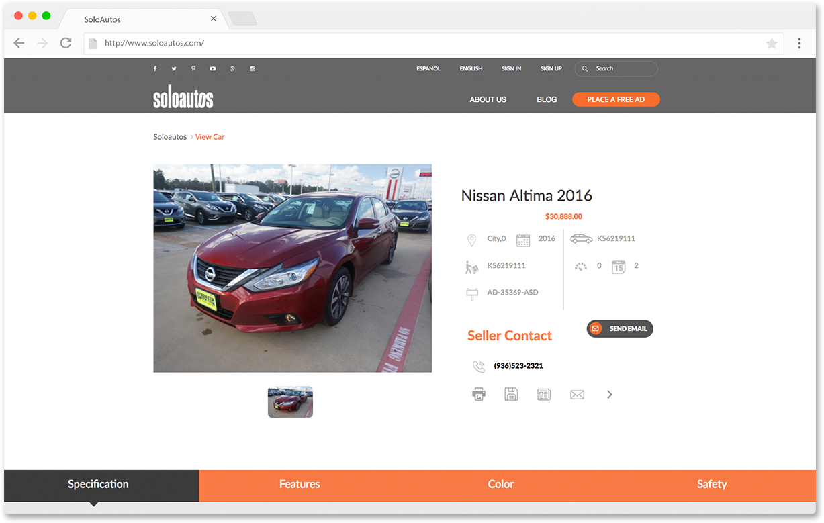The height and width of the screenshot is (523, 824).
Task: Click the SIGN IN link
Action: point(512,68)
